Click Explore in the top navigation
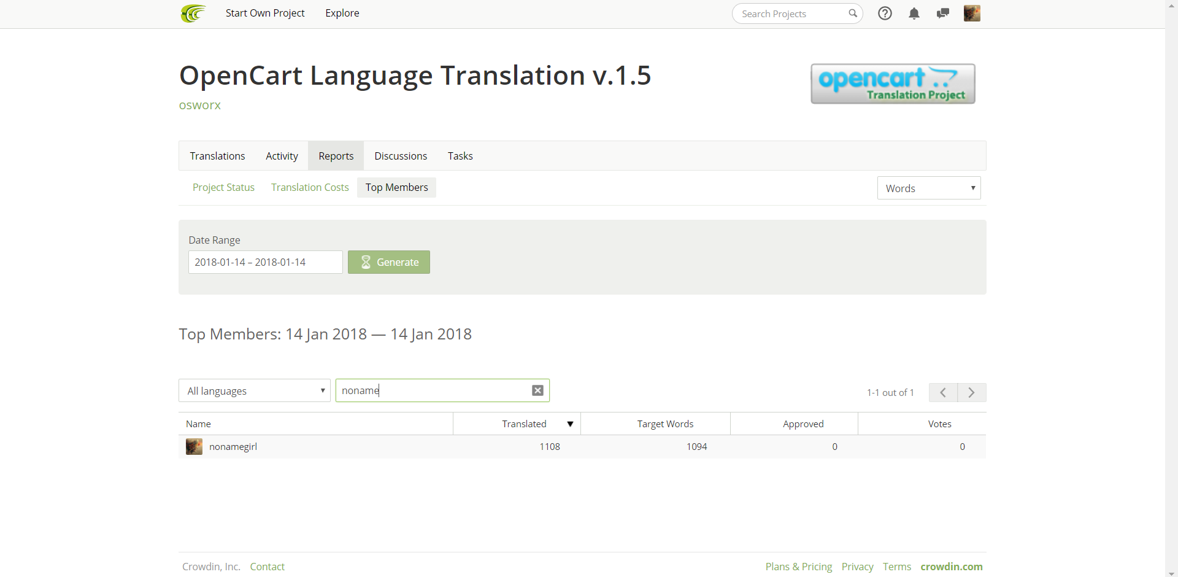This screenshot has width=1178, height=577. tap(342, 13)
